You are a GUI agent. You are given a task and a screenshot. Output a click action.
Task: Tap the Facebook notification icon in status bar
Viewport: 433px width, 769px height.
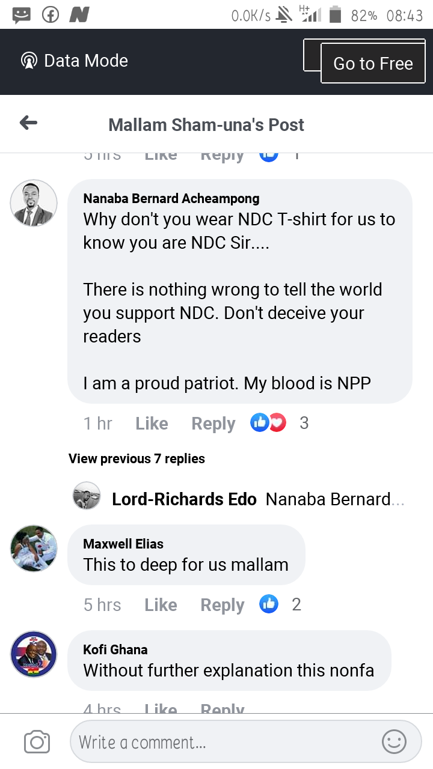(x=51, y=15)
